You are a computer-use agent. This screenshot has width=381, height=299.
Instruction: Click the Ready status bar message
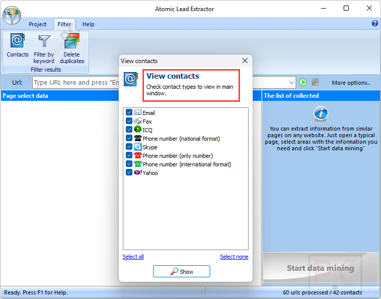[x=36, y=292]
